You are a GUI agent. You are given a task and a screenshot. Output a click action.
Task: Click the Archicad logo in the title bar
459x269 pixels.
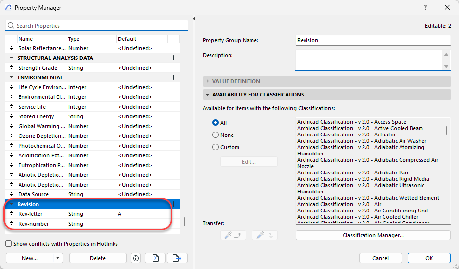pos(8,7)
